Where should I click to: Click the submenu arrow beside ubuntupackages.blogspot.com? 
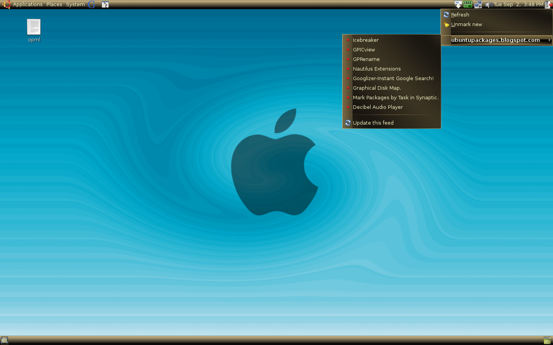[x=550, y=40]
